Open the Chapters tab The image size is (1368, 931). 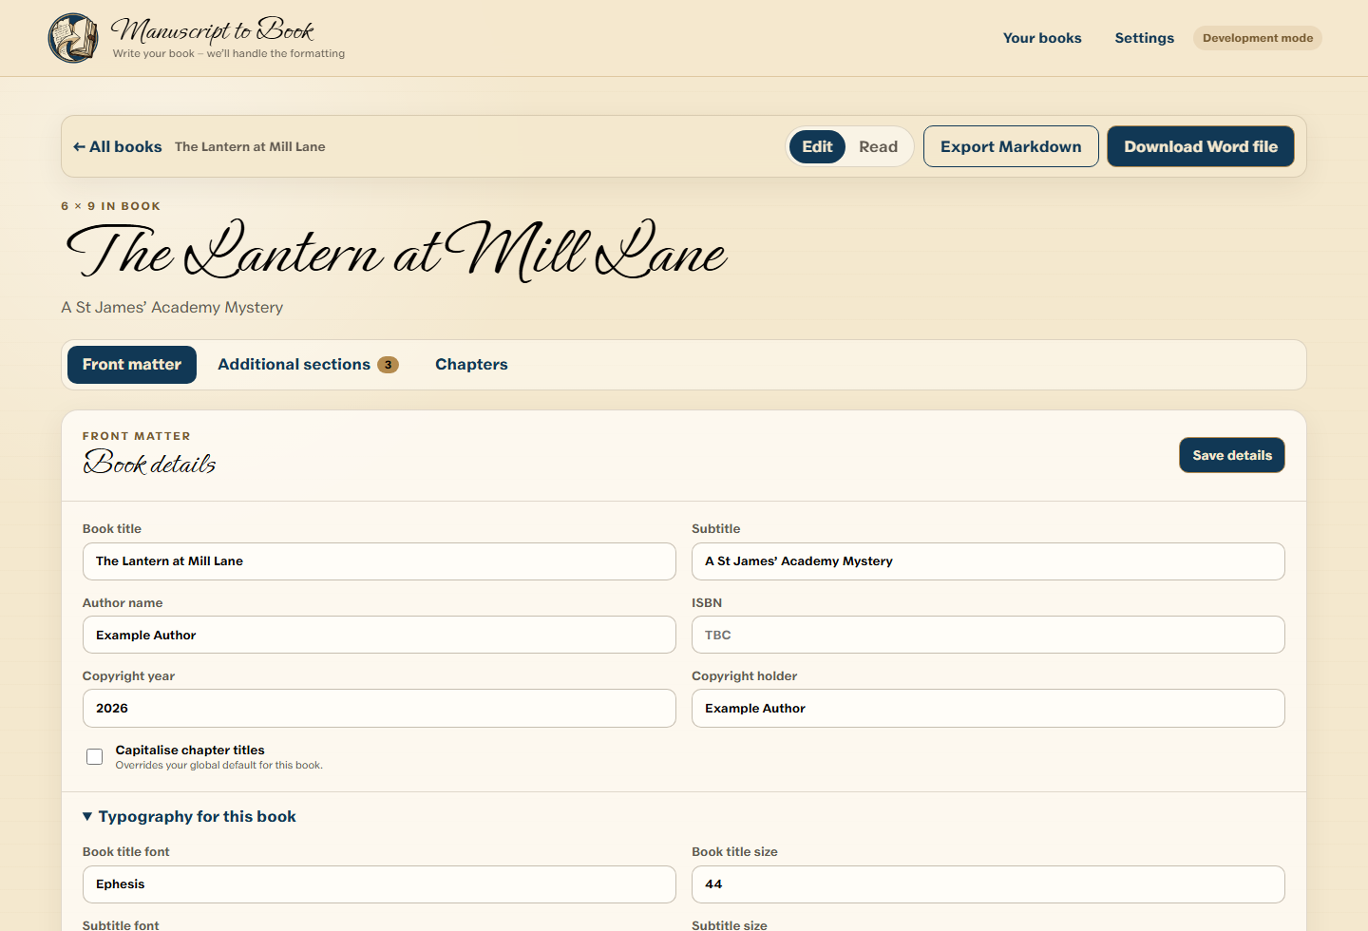pos(471,365)
